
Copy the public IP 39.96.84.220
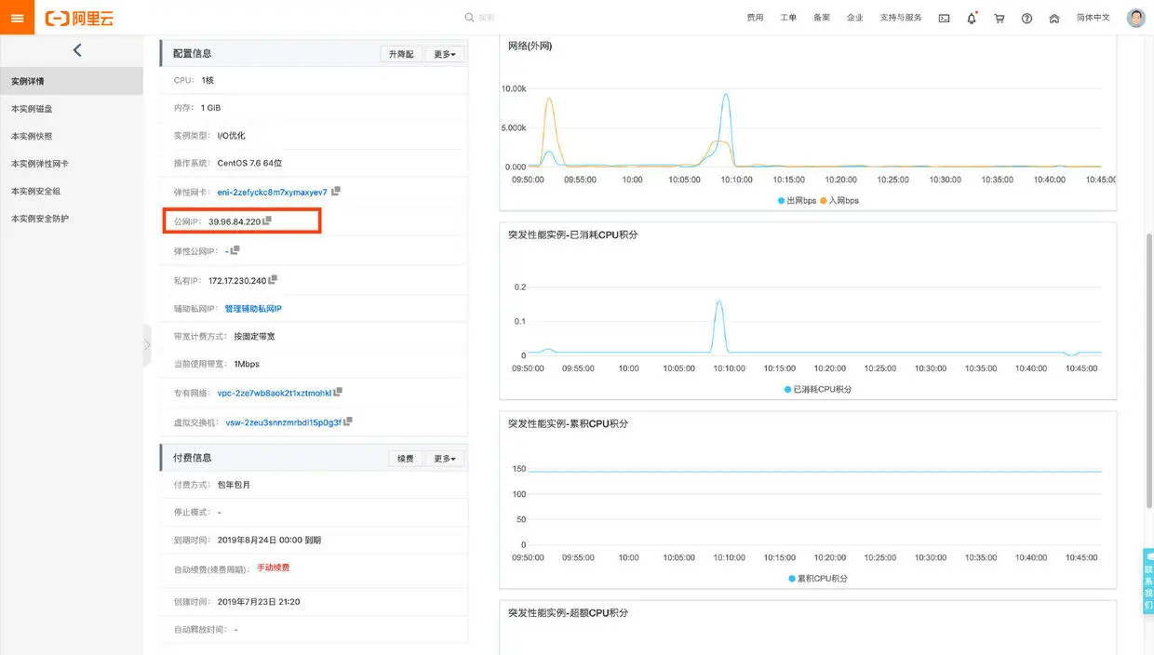click(x=267, y=221)
